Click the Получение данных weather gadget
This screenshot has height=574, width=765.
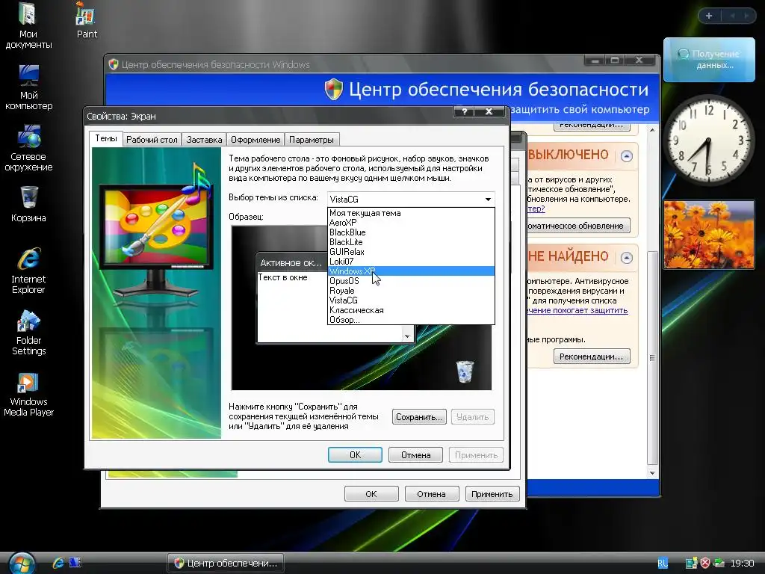(x=709, y=60)
